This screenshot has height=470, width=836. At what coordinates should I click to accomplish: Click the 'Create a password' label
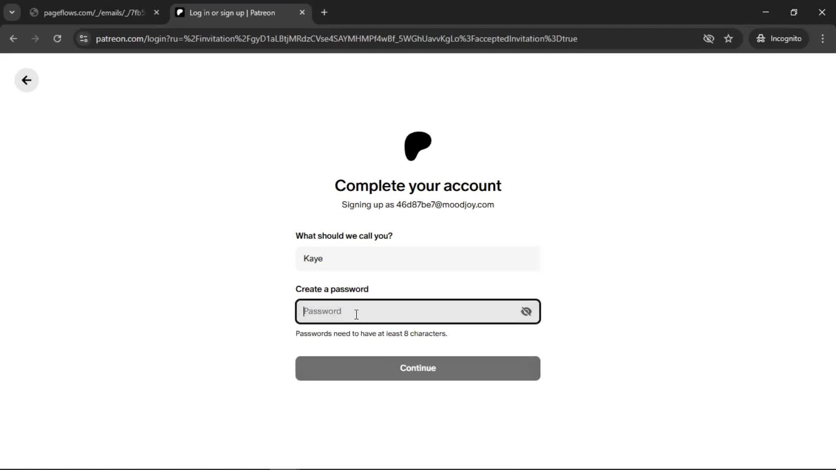click(332, 289)
